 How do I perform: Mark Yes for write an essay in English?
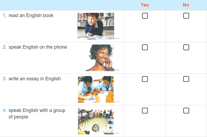[x=145, y=79]
